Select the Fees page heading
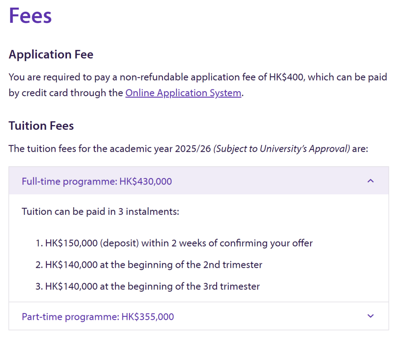The width and height of the screenshot is (411, 337). tap(30, 16)
